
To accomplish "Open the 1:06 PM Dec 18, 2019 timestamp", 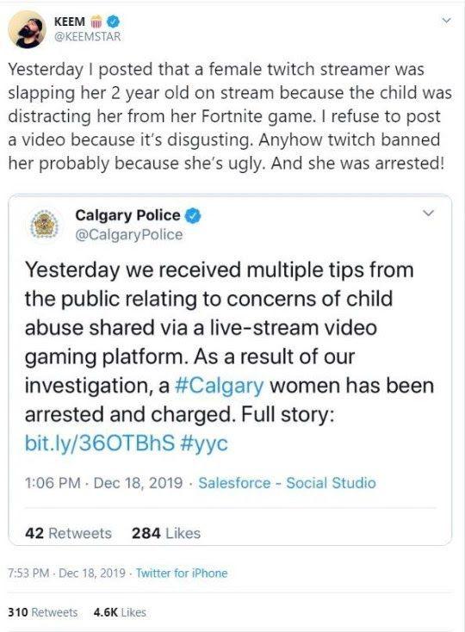I will 103,483.
